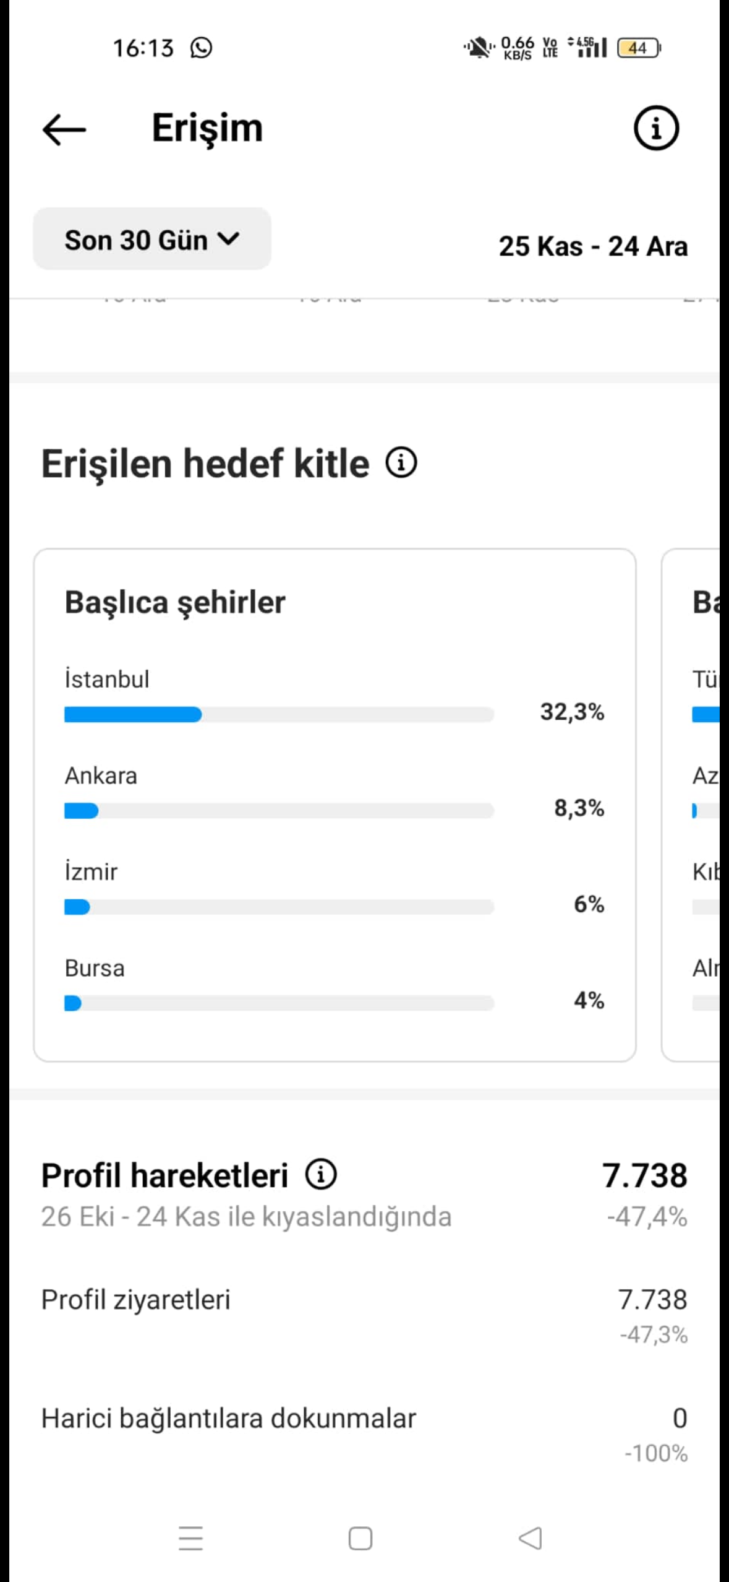The image size is (729, 1582).
Task: Open the Son 30 Gün date range dropdown
Action: click(152, 239)
